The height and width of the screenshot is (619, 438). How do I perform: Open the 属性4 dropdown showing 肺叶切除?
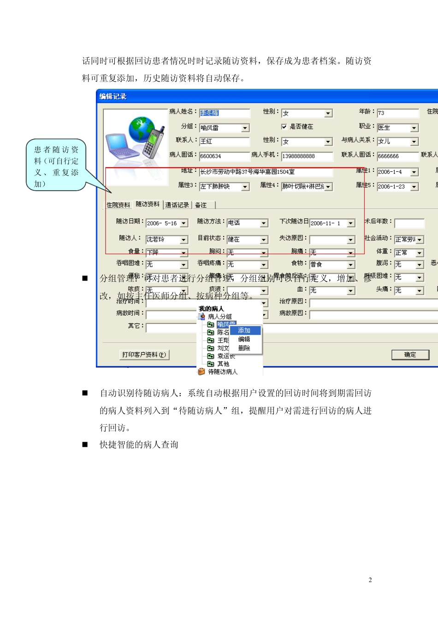tap(328, 187)
